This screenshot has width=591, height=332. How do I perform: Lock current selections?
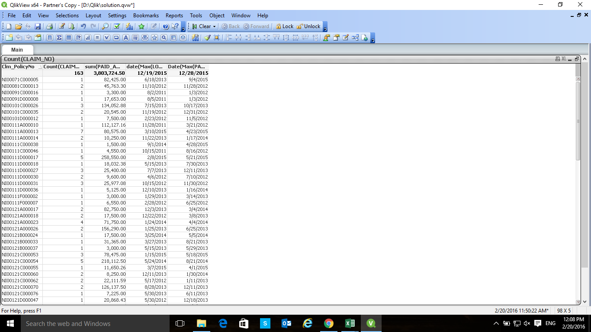coord(285,26)
